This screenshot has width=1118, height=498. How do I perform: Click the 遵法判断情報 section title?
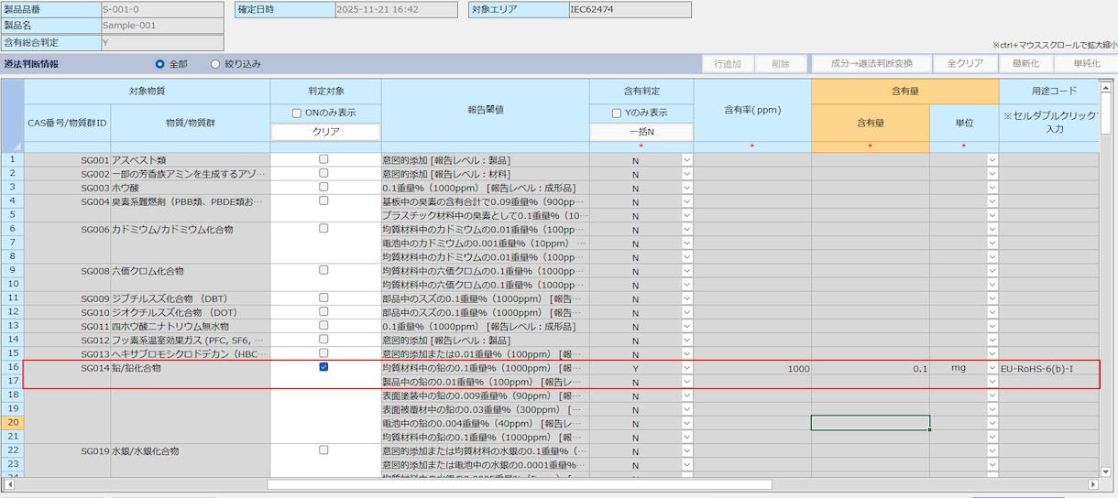pos(31,64)
